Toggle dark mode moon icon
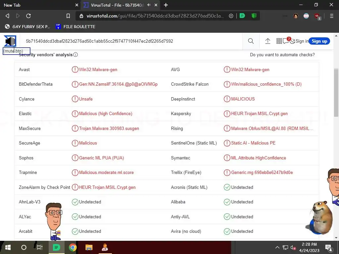This screenshot has width=339, height=254. click(293, 41)
